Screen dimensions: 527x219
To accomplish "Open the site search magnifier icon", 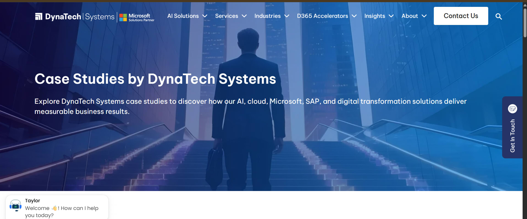I will click(x=498, y=16).
